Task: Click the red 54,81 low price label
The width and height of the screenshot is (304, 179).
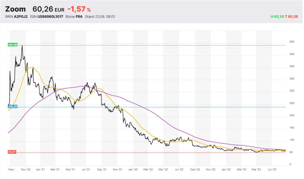Action: 12,152
